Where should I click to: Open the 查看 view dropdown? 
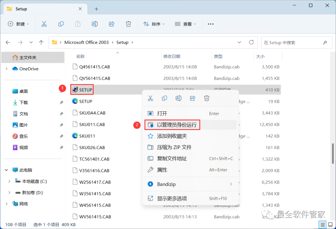(185, 24)
